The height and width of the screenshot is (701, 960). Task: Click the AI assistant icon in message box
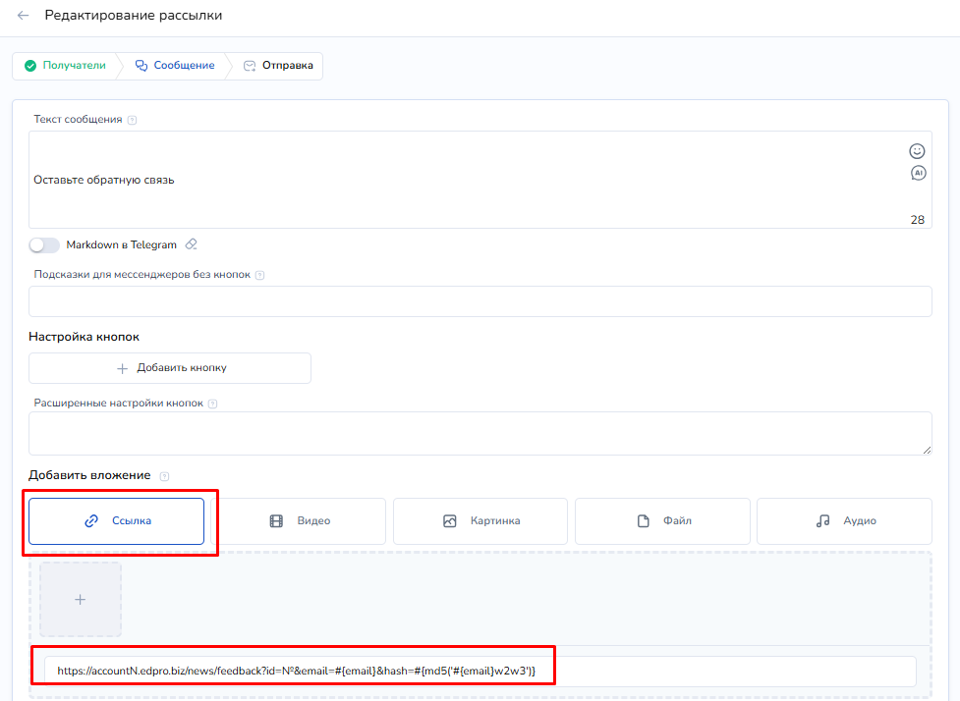coord(918,174)
